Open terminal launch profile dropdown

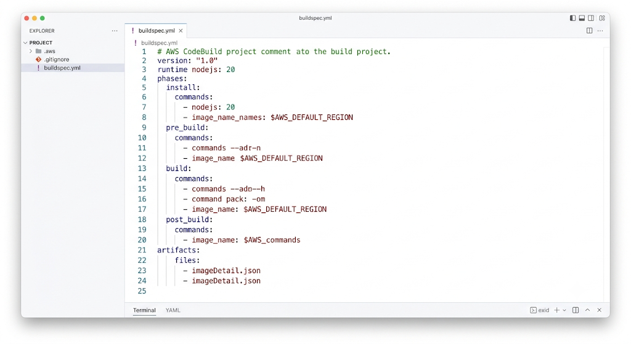564,310
